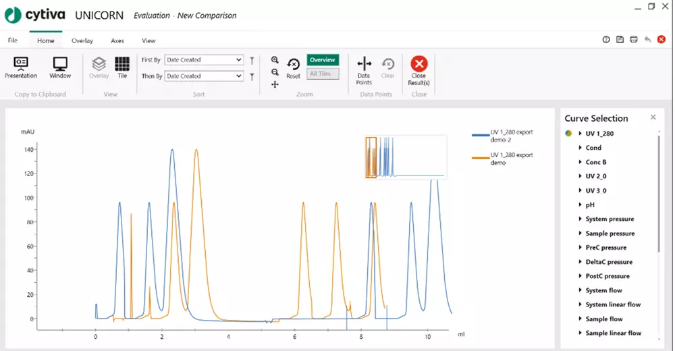The image size is (675, 351).
Task: Open the Overlay ribbon tab
Action: pos(82,40)
